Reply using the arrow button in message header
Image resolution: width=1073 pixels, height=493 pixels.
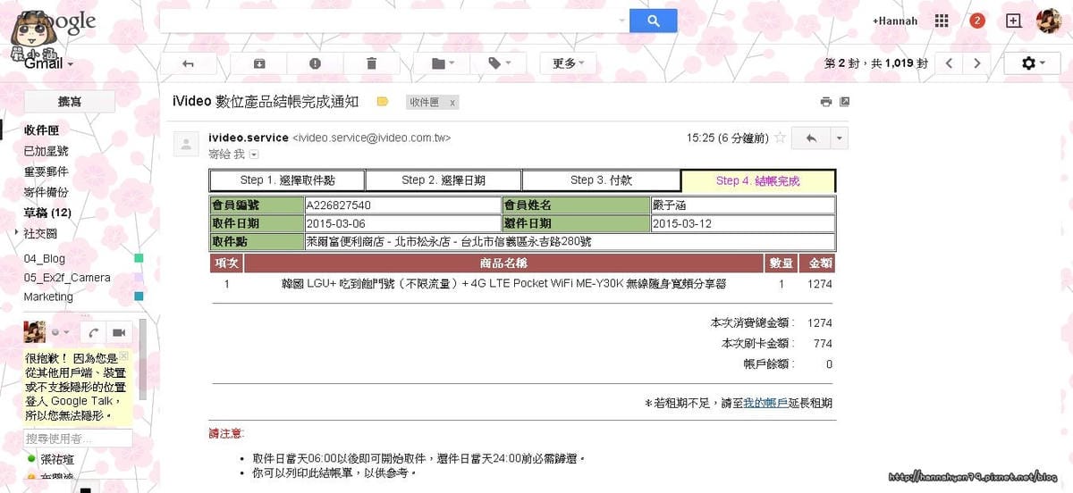point(812,138)
